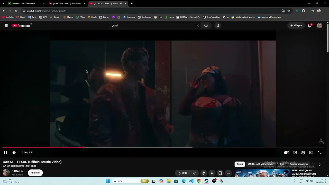The image size is (329, 185).
Task: Expand the tab search dropdown
Action: point(3,4)
